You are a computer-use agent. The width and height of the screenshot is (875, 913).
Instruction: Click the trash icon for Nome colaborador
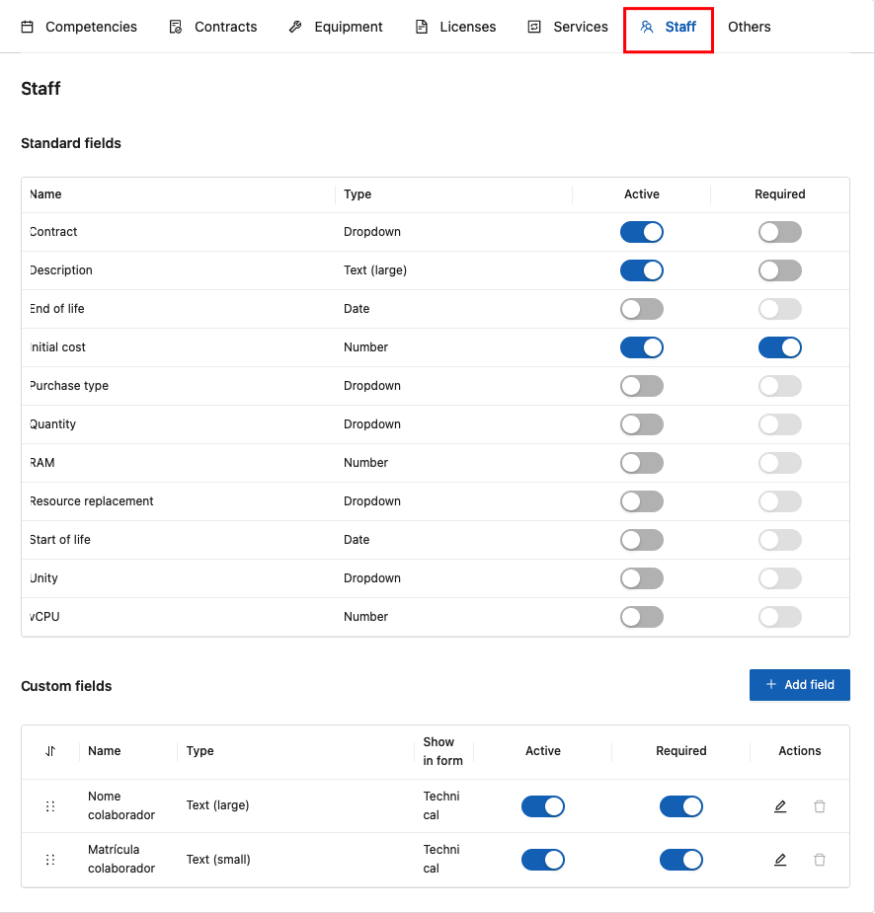(x=820, y=806)
